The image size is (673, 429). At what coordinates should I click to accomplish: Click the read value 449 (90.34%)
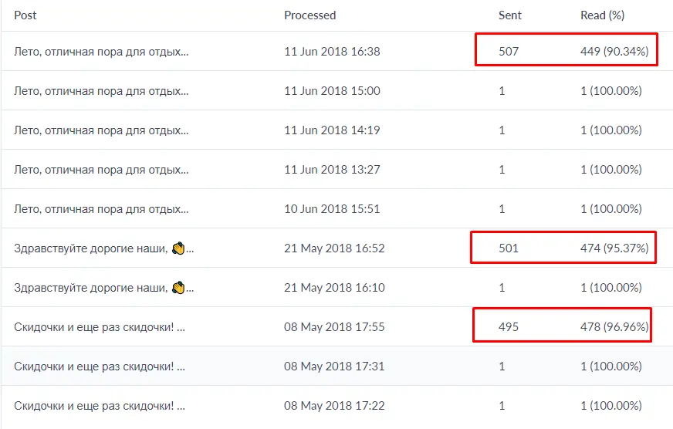(614, 52)
